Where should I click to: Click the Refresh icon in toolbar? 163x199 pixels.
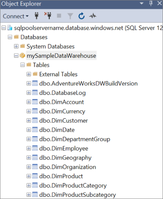pyautogui.click(x=81, y=16)
